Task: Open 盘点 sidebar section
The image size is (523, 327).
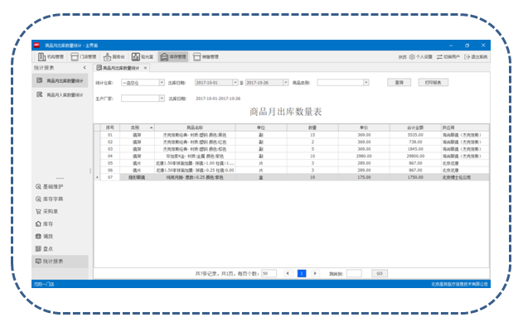Action: pyautogui.click(x=45, y=248)
